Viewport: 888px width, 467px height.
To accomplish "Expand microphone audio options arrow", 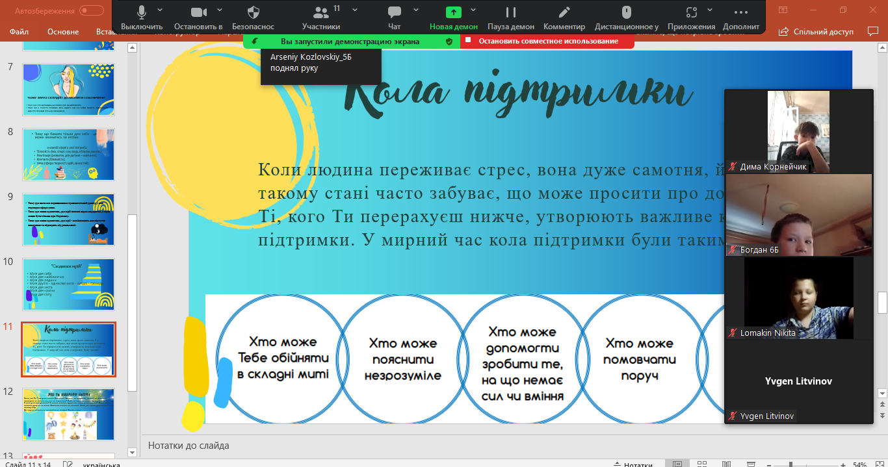I will click(x=160, y=10).
